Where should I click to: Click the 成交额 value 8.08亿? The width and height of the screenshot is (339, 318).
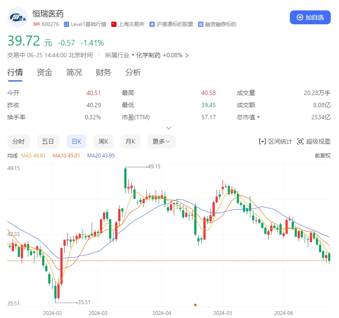click(x=322, y=105)
